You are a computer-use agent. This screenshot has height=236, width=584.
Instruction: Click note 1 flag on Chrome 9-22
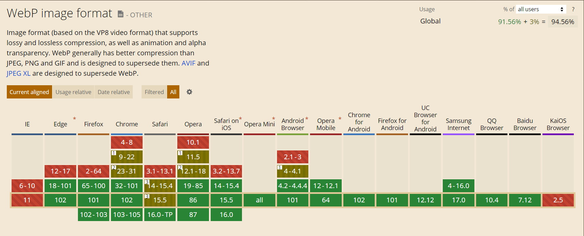114,153
